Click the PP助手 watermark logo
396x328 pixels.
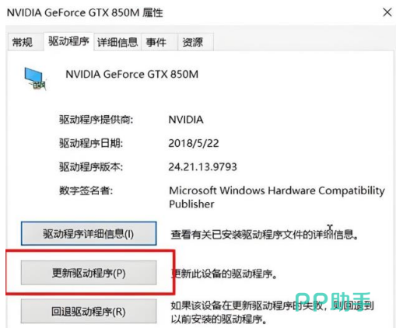point(333,302)
